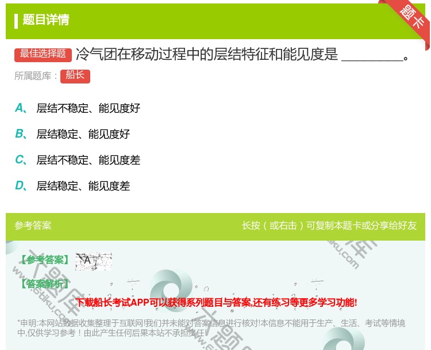Open the red 下载船长考试APP promotion link
This screenshot has height=350, width=431.
coord(216,302)
